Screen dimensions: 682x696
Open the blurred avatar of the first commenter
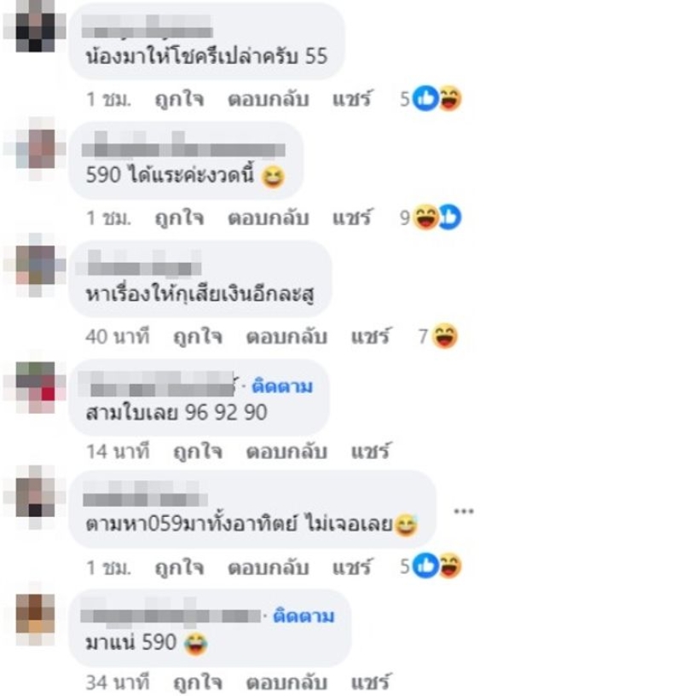click(35, 26)
